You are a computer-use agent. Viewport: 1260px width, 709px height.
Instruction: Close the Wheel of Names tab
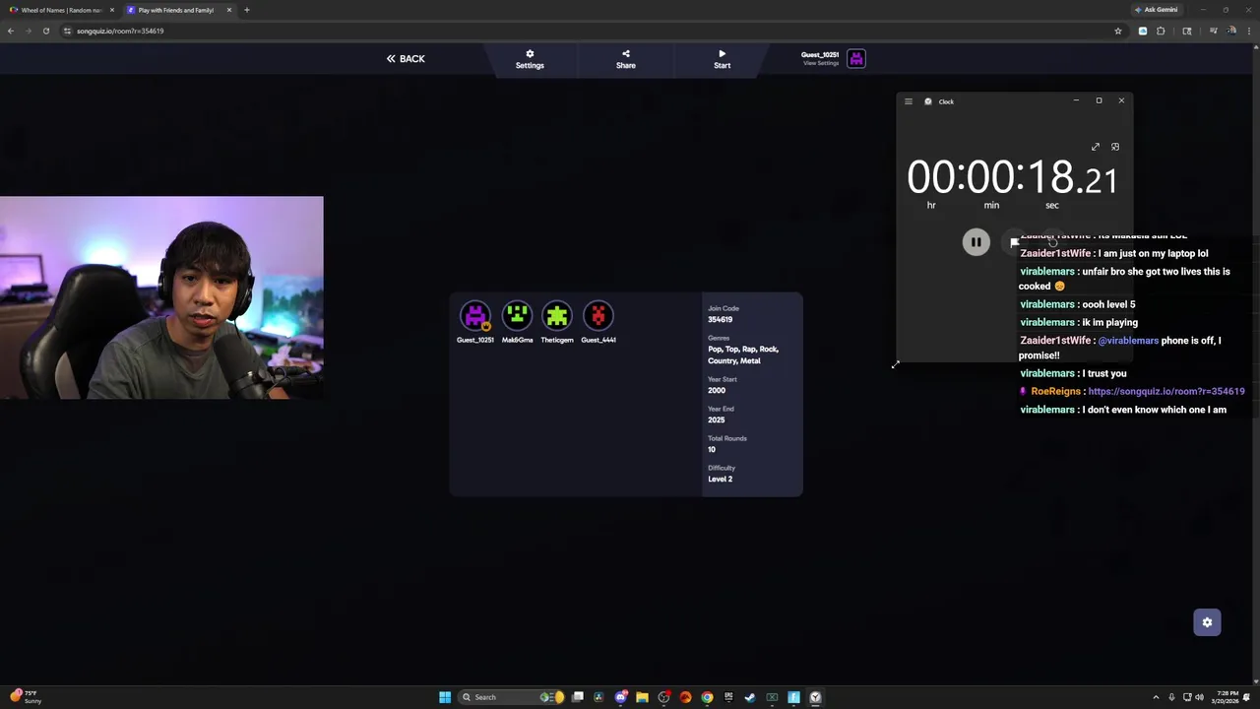click(x=111, y=10)
